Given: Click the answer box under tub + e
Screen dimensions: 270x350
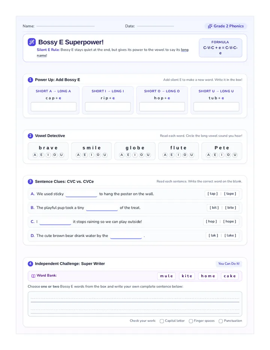Looking at the screenshot, I should pyautogui.click(x=216, y=107).
